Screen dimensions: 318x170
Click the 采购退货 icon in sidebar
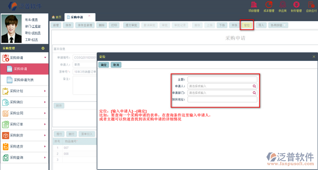(6, 147)
